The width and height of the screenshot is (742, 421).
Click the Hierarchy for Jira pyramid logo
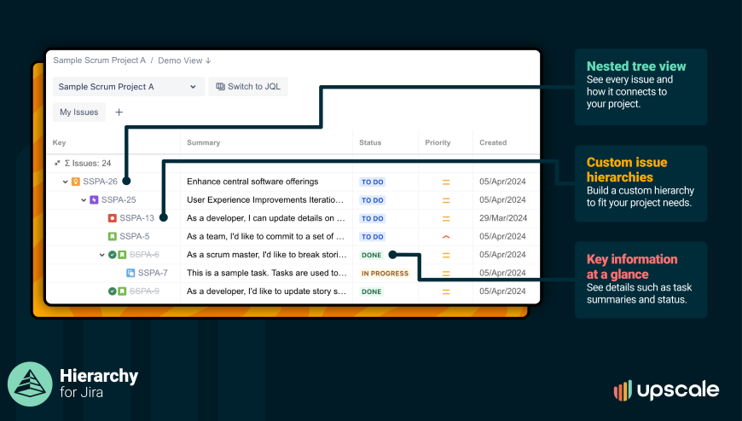pyautogui.click(x=30, y=384)
